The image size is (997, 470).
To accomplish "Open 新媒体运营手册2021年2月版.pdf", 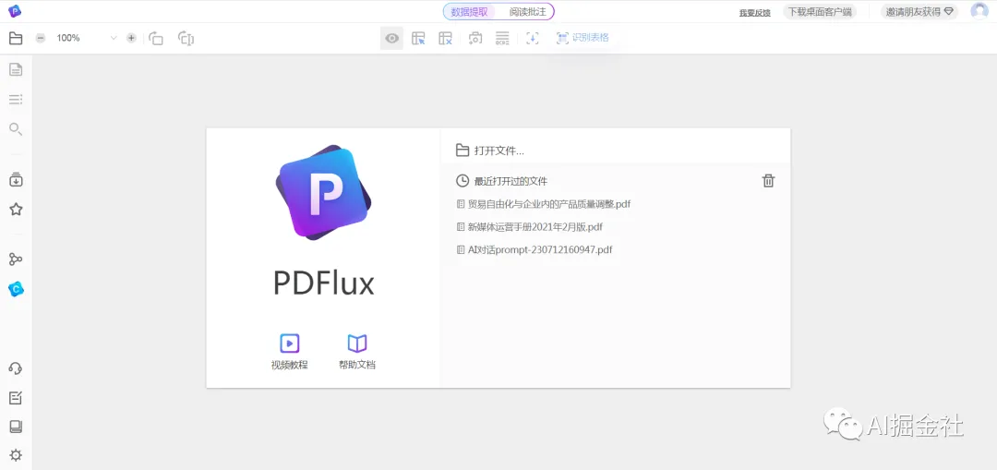I will 530,226.
